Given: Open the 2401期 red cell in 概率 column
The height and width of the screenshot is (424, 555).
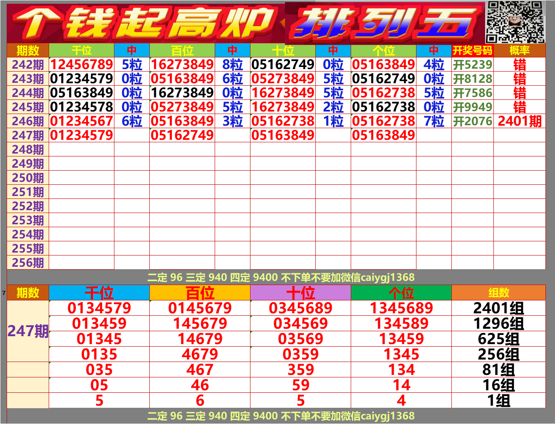Looking at the screenshot, I should [x=519, y=121].
